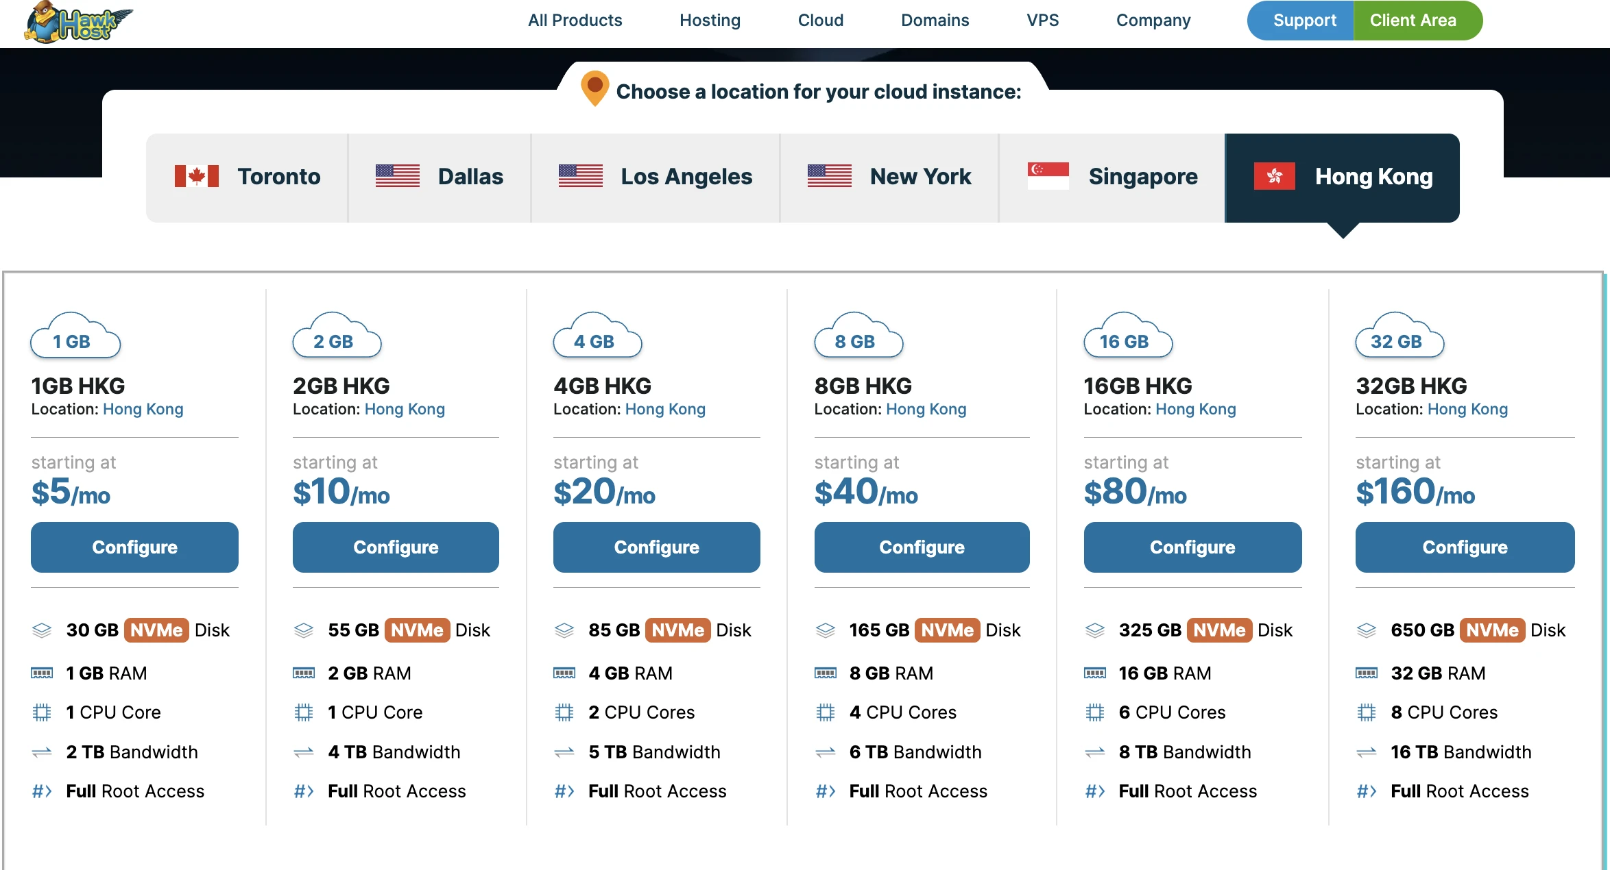
Task: Click the US flag beside New York
Action: pos(830,176)
